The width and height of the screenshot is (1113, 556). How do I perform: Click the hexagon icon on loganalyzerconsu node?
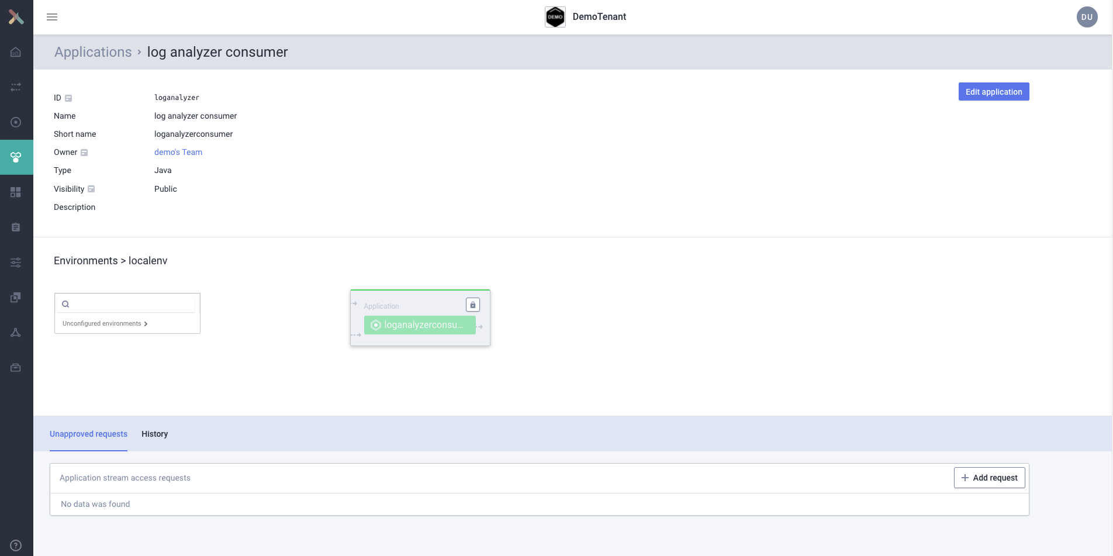[376, 325]
